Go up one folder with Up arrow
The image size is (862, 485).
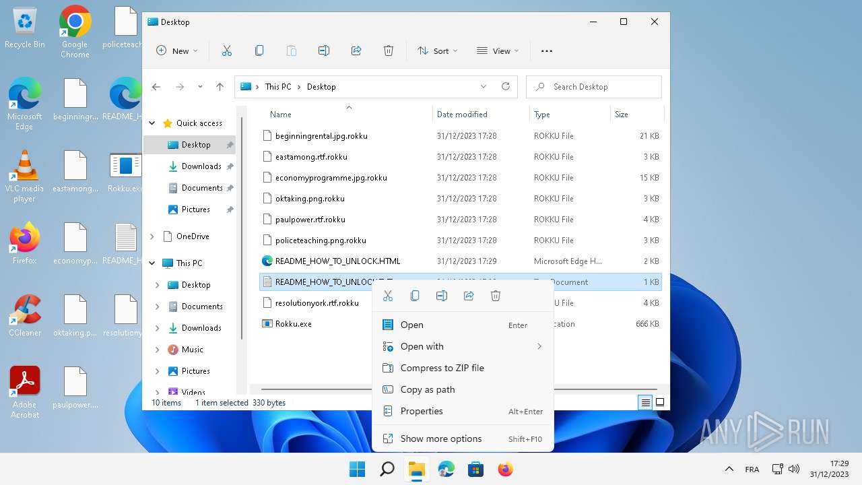pyautogui.click(x=220, y=87)
